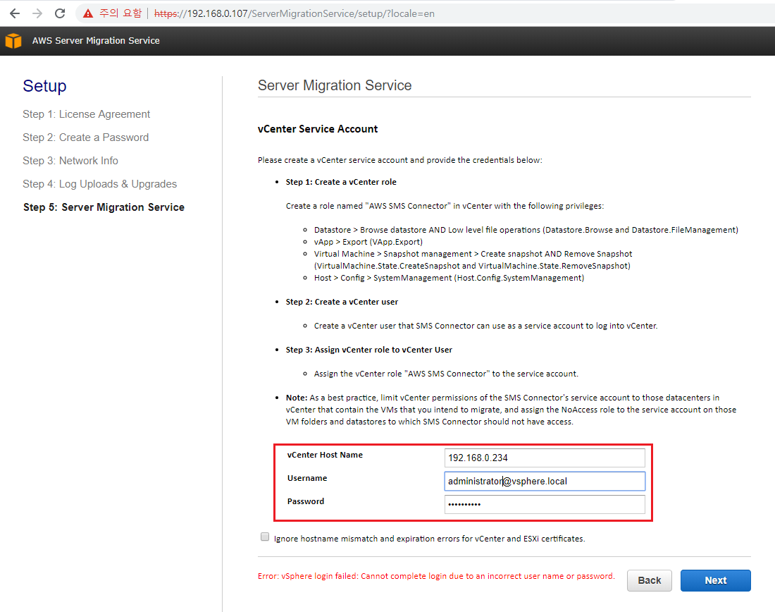775x612 pixels.
Task: Click the browser address bar URL
Action: pyautogui.click(x=294, y=14)
